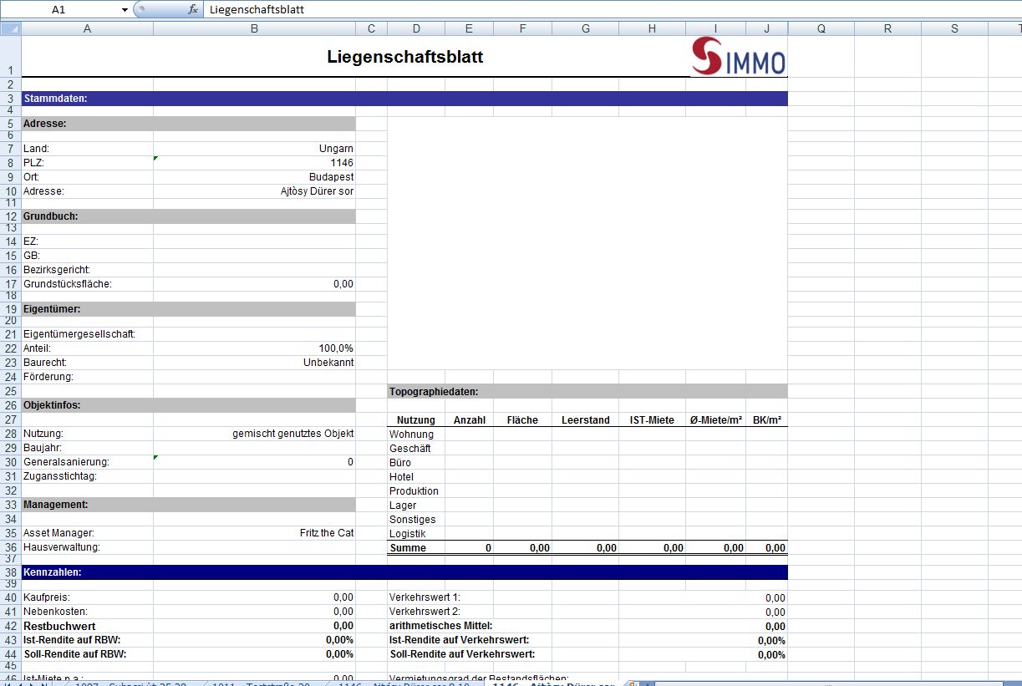Select the gemischt genutztes Objekt cell
Image resolution: width=1022 pixels, height=686 pixels.
point(255,434)
